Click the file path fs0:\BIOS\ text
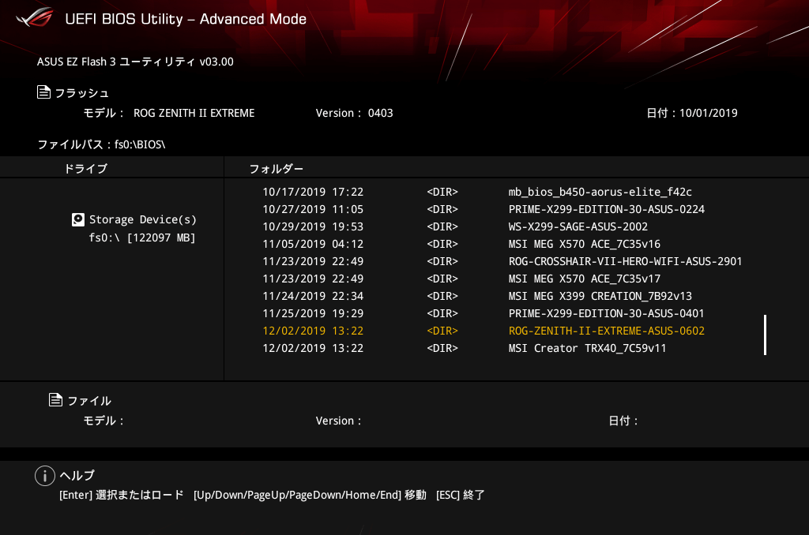 [x=140, y=144]
